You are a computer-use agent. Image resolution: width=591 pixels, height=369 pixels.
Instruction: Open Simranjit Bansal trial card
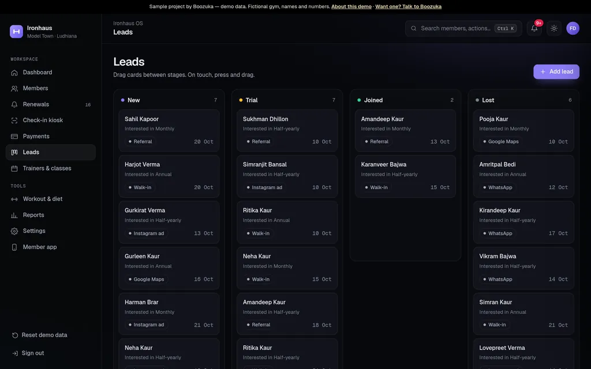[x=287, y=176]
